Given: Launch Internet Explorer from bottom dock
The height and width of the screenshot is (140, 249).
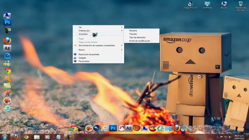Looking at the screenshot, I should click(105, 128).
